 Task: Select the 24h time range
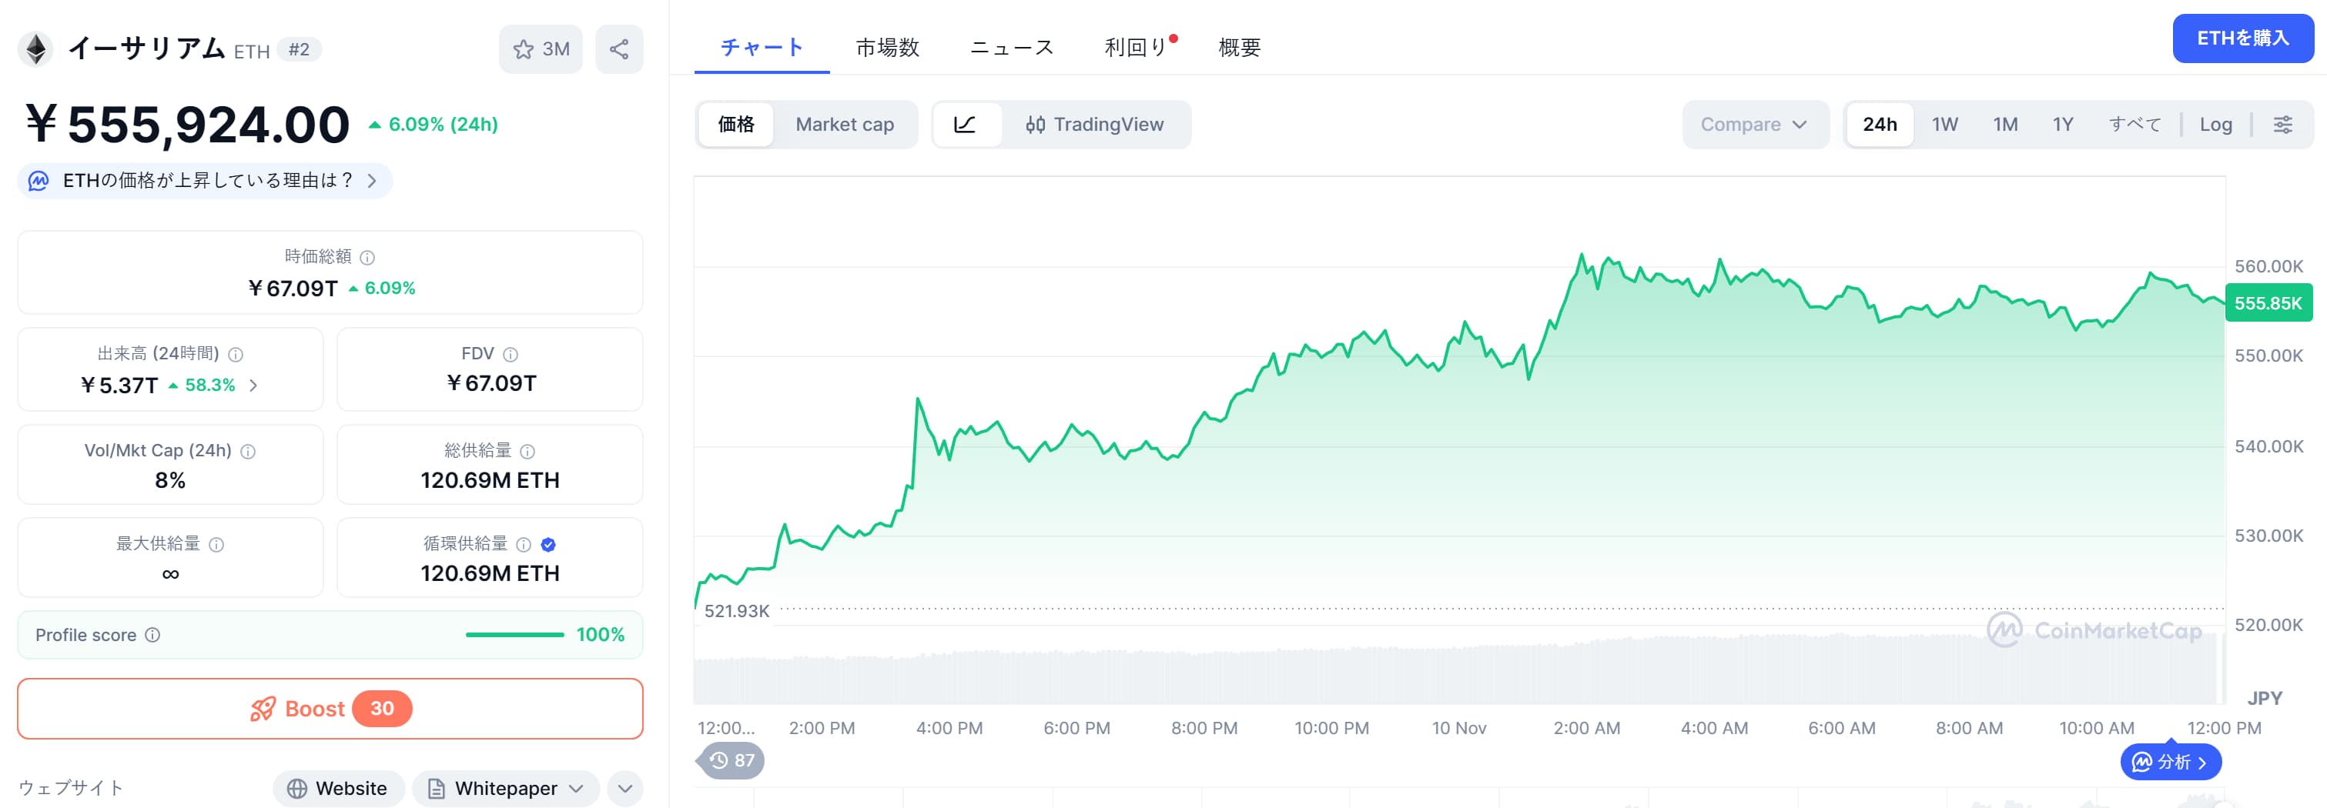pos(1879,125)
